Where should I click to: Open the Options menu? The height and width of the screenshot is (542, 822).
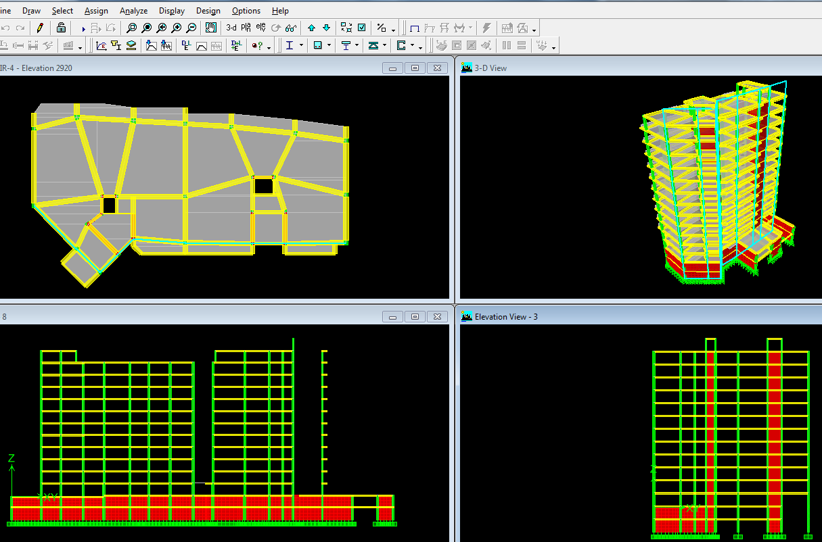pyautogui.click(x=246, y=11)
